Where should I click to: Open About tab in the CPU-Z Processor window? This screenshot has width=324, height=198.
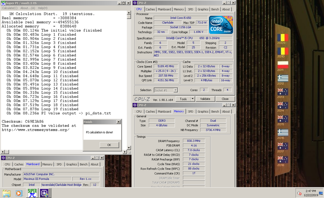tap(226, 9)
